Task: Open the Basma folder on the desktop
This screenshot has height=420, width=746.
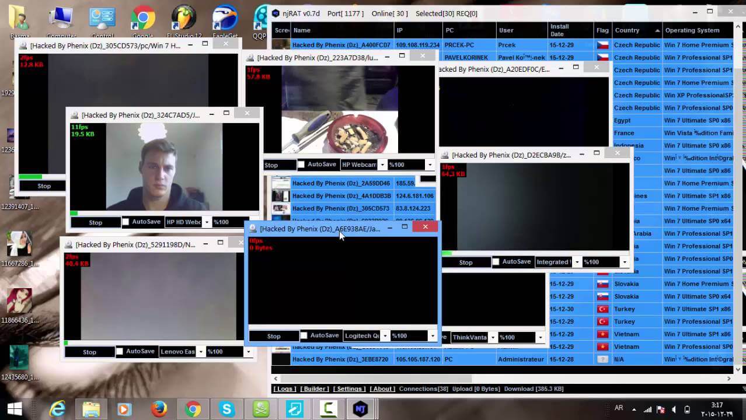Action: point(20,22)
